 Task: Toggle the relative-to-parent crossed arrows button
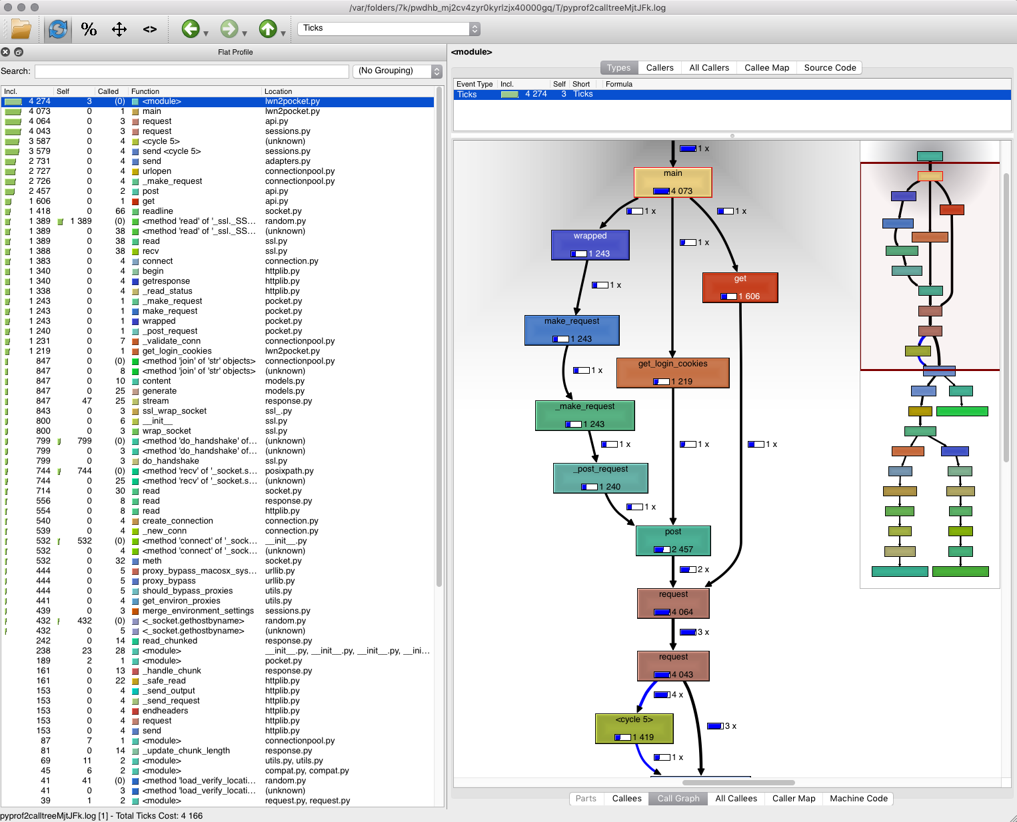point(119,29)
